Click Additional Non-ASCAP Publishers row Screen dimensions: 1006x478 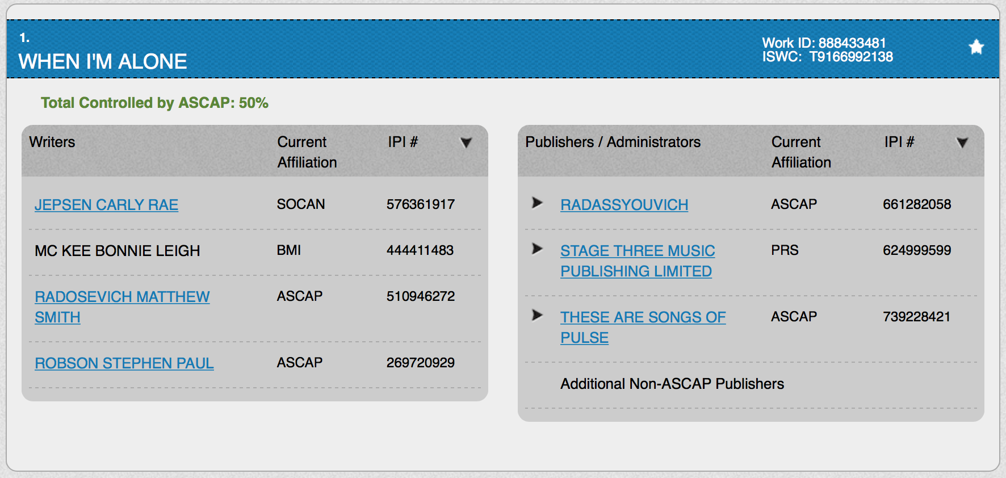(672, 384)
